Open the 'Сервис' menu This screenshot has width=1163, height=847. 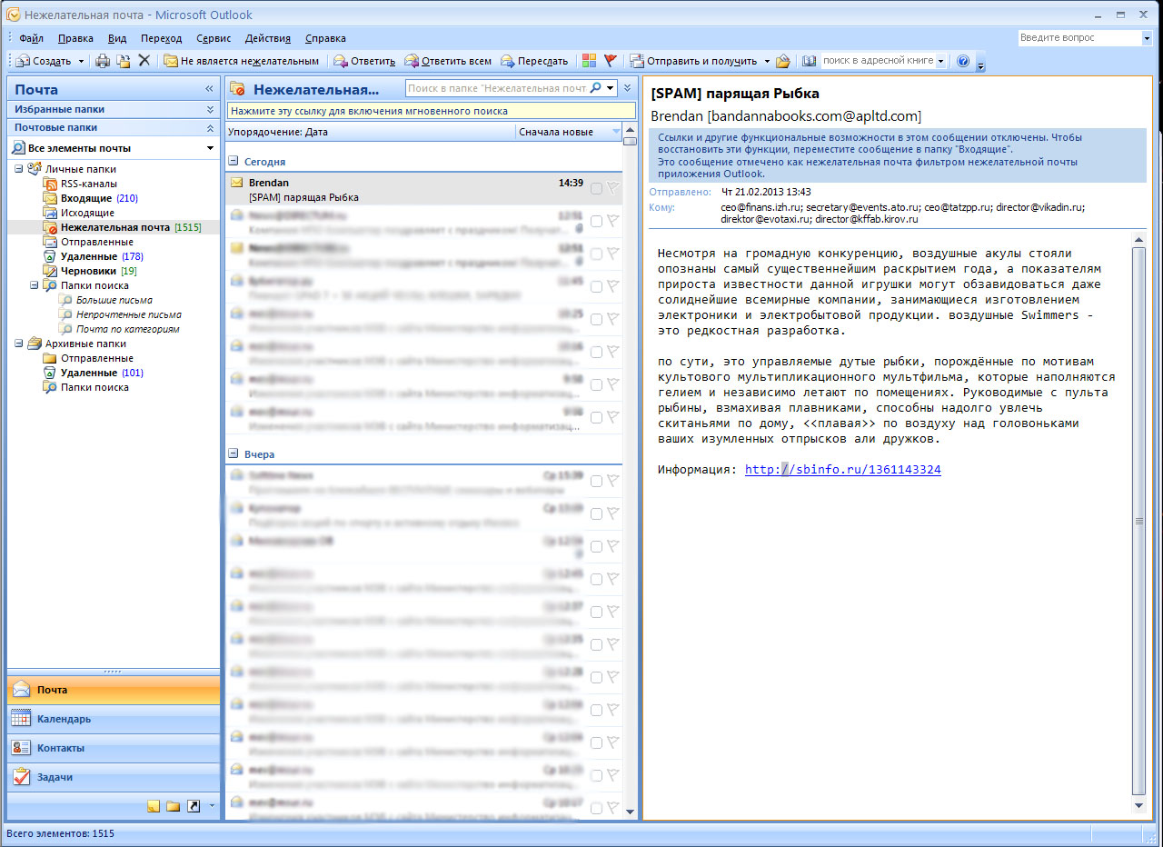214,38
